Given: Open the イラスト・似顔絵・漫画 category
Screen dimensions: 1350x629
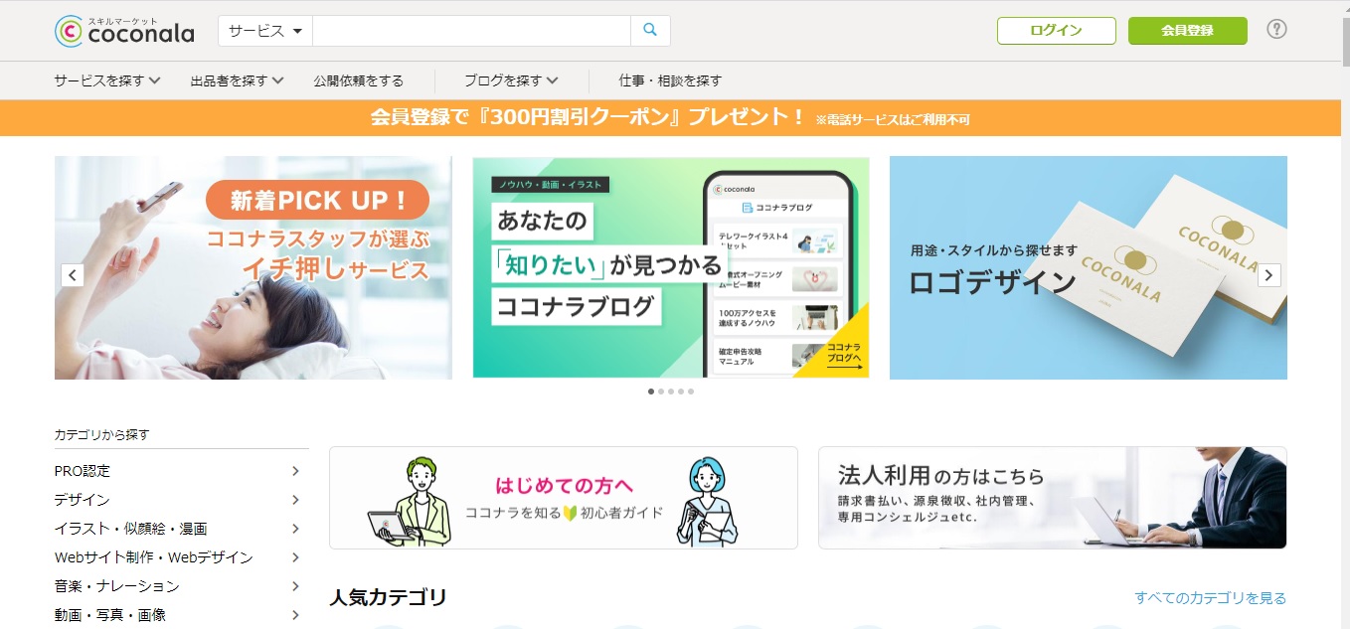Looking at the screenshot, I should tap(179, 529).
